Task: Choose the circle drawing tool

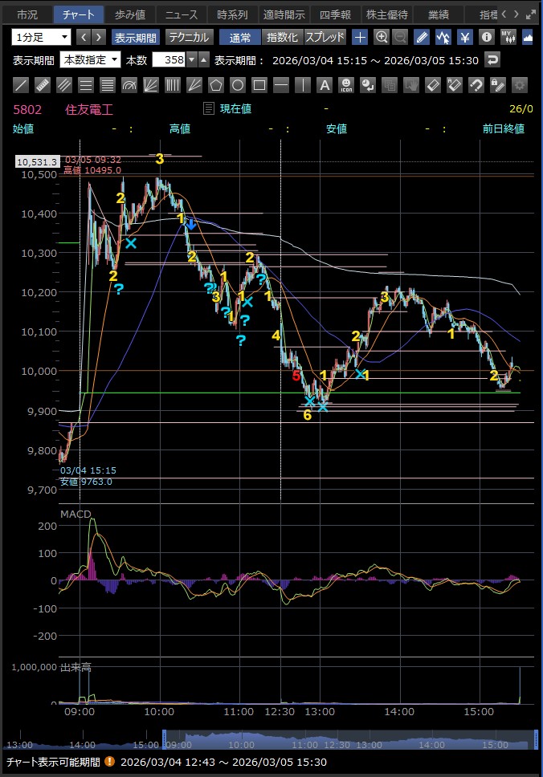Action: coord(238,85)
